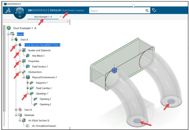Select the Model tree label

tap(20, 34)
